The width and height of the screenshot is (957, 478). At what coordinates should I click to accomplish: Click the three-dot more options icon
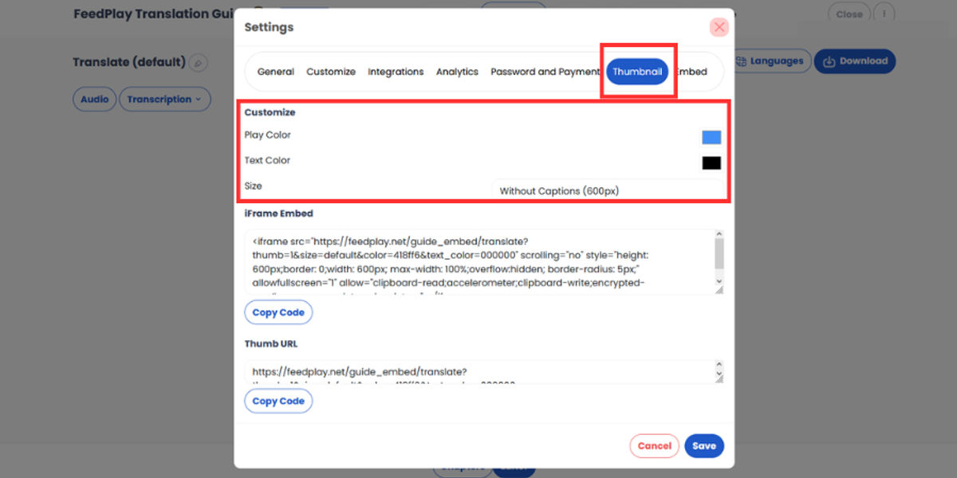point(884,14)
